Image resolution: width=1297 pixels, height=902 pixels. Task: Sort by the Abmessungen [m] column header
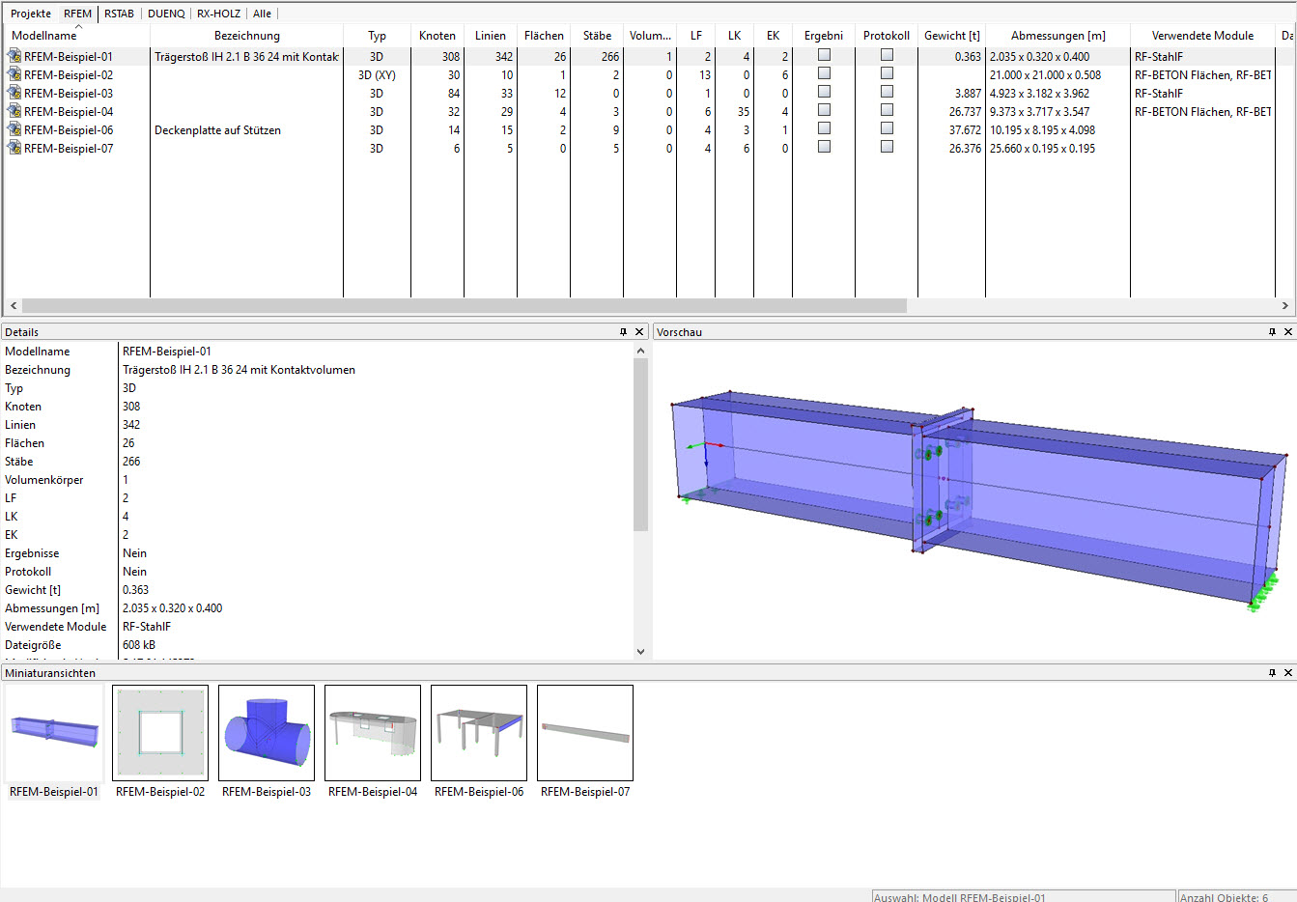(1058, 36)
